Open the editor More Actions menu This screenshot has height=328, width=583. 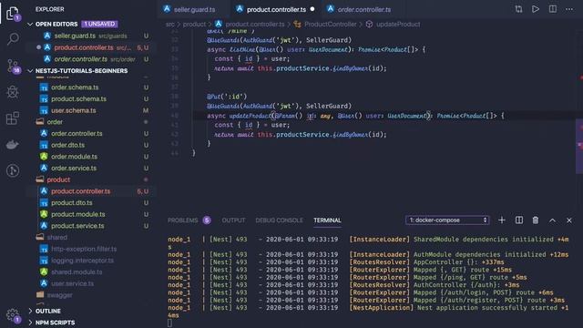pyautogui.click(x=569, y=9)
